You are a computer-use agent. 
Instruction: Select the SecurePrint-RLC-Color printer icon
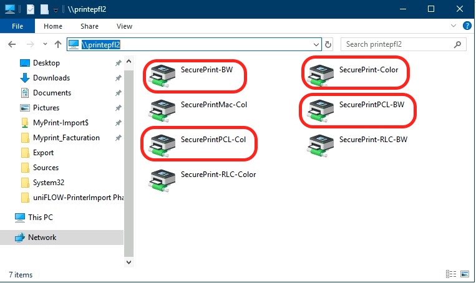click(162, 181)
